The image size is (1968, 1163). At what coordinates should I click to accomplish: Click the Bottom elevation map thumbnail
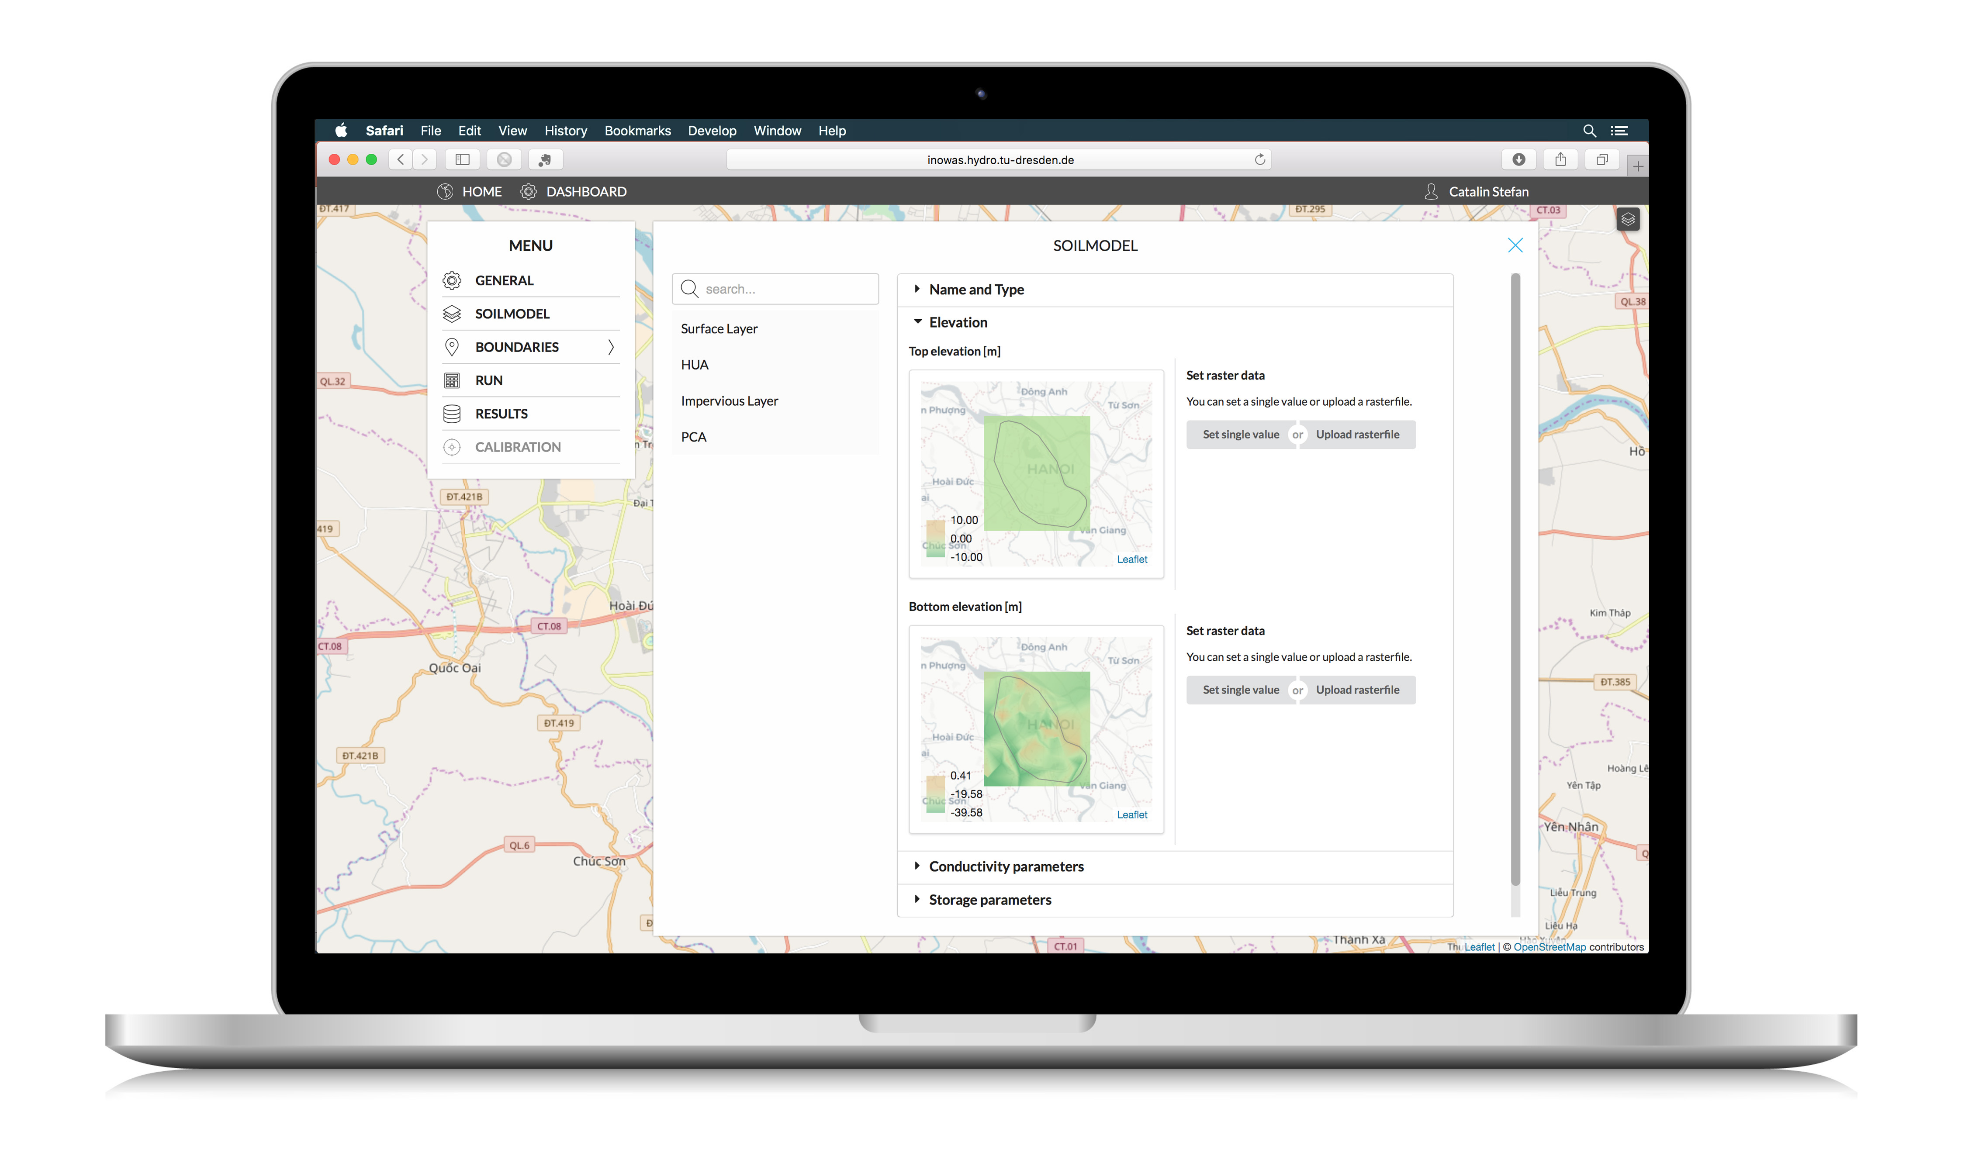(1036, 730)
